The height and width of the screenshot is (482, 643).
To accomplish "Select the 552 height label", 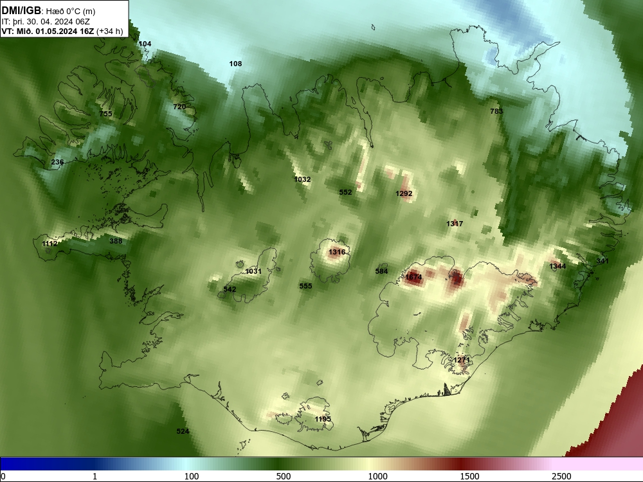I will click(x=345, y=192).
